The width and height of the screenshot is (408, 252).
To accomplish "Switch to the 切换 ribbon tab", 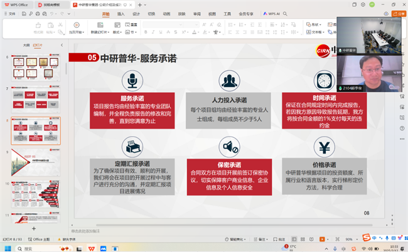I will (151, 14).
